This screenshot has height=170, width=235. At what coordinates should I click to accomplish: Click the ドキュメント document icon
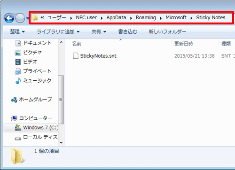pos(18,43)
